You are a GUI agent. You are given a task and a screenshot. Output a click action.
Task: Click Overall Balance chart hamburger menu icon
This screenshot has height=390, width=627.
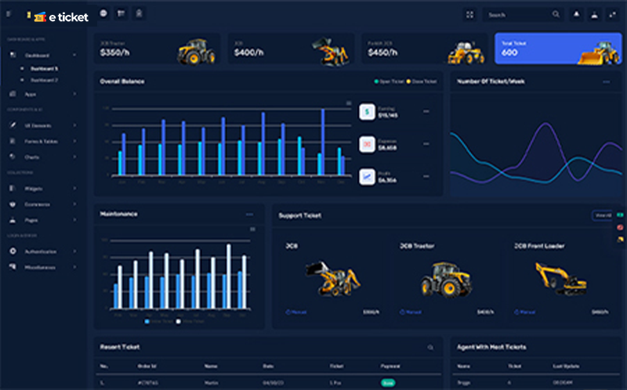tap(349, 103)
